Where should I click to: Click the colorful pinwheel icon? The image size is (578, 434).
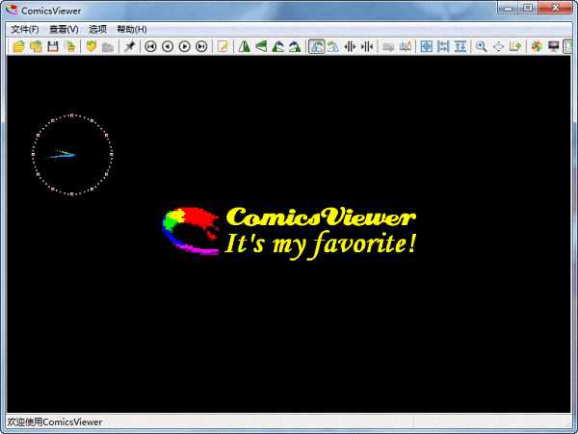pyautogui.click(x=537, y=46)
